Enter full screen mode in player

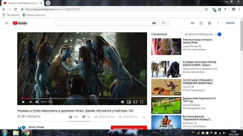tap(142, 102)
